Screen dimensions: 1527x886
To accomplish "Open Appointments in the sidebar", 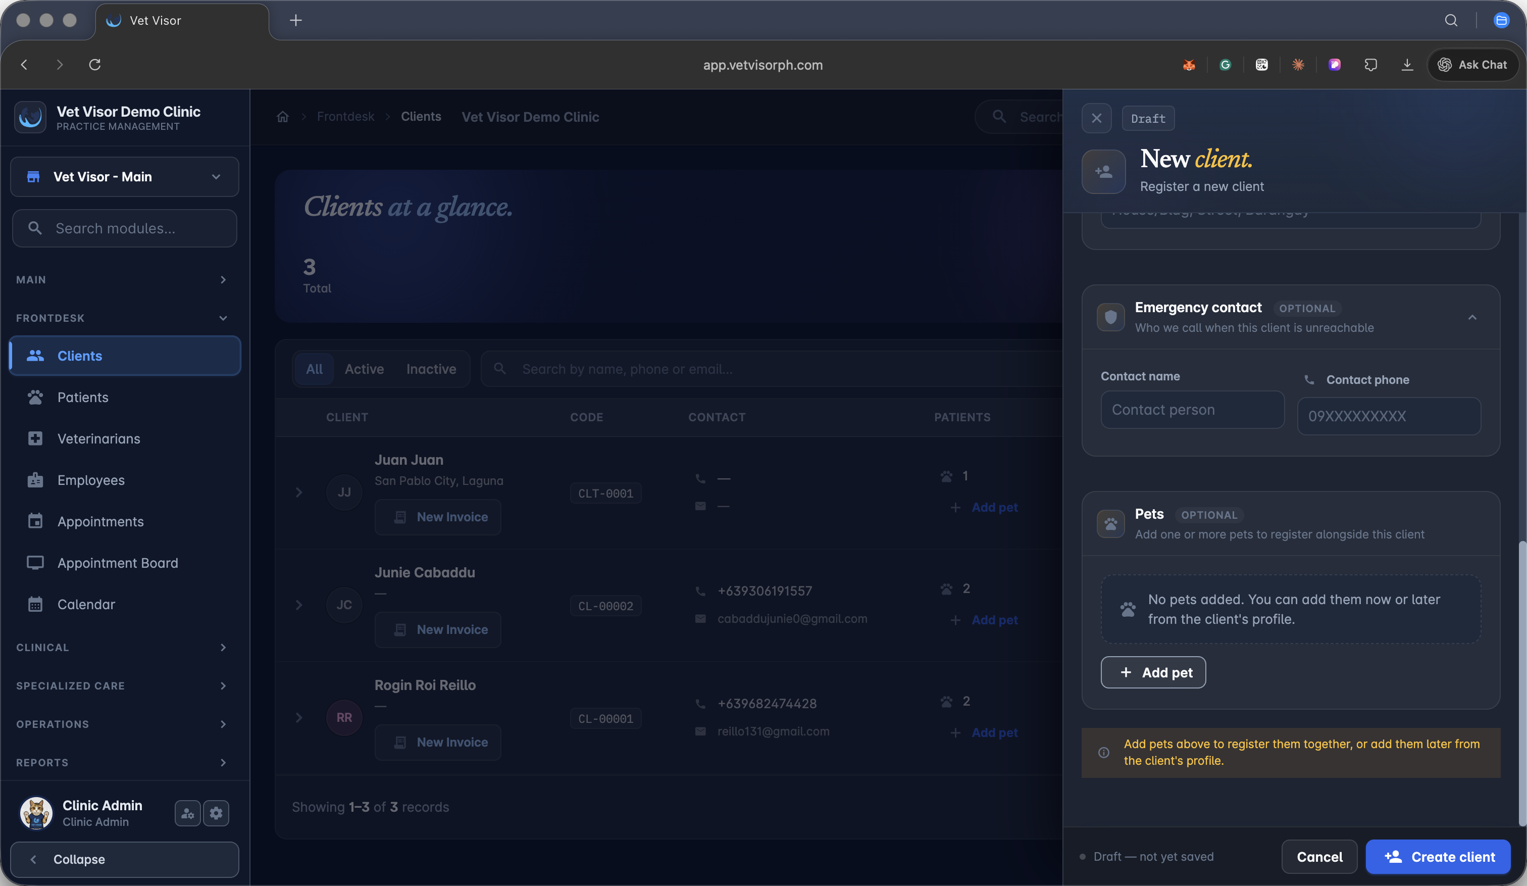I will coord(125,521).
